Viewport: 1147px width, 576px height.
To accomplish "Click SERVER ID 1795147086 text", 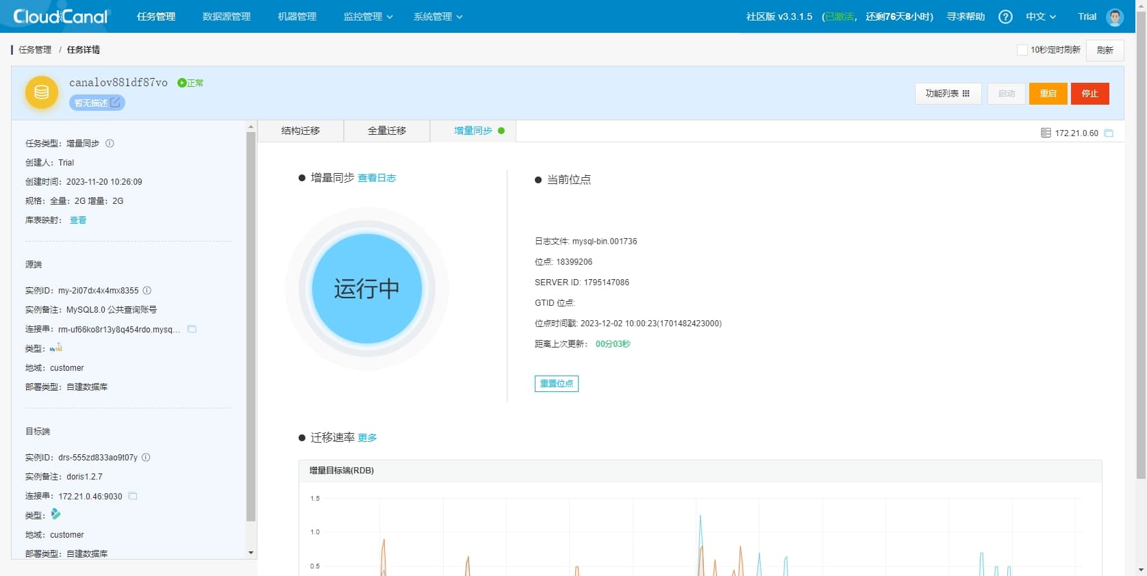I will click(x=582, y=283).
